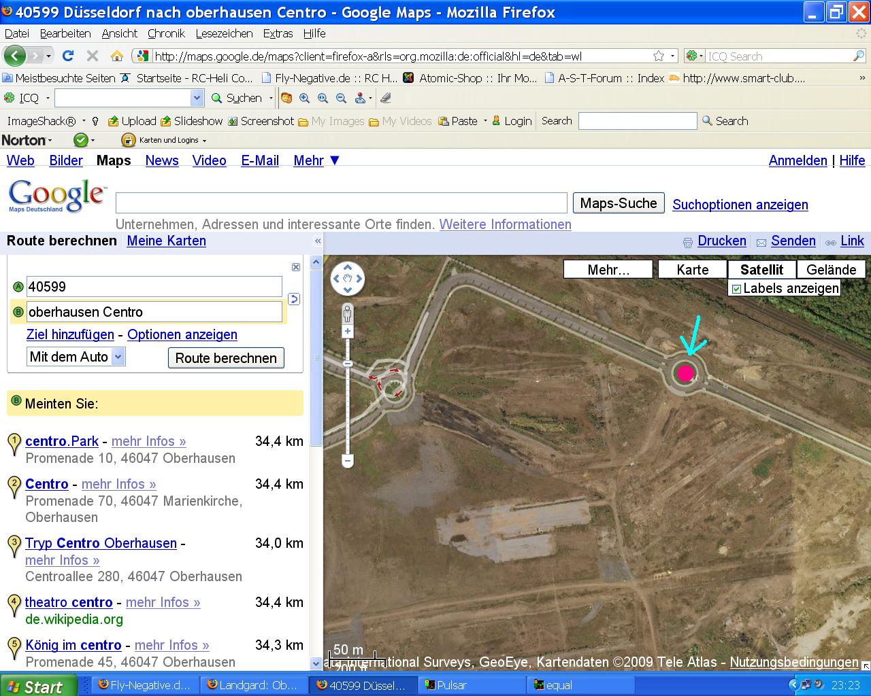871x696 pixels.
Task: Expand the Mehr dropdown in Google navigation
Action: coord(316,160)
